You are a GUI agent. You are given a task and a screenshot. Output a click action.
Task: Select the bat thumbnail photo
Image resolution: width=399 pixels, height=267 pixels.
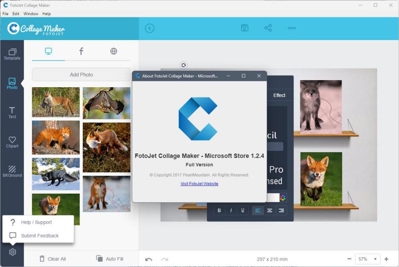coord(106,103)
